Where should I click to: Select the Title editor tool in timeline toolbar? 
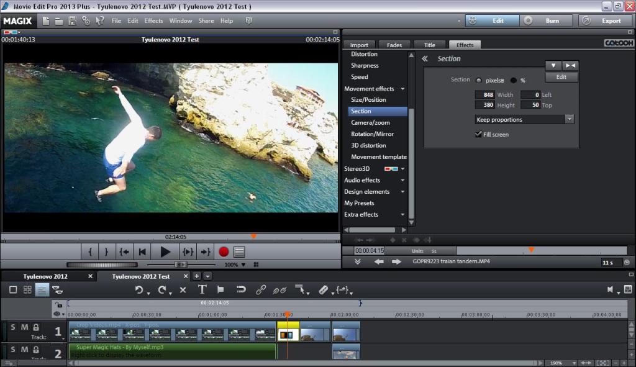pyautogui.click(x=202, y=289)
